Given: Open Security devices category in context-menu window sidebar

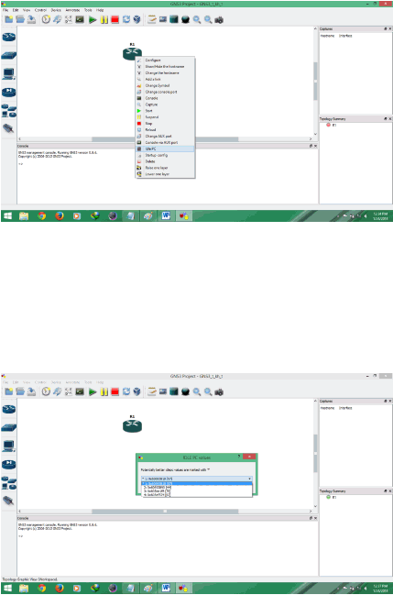Looking at the screenshot, I should (9, 92).
